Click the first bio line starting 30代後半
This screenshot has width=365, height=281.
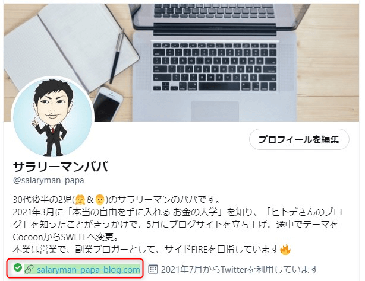(117, 200)
